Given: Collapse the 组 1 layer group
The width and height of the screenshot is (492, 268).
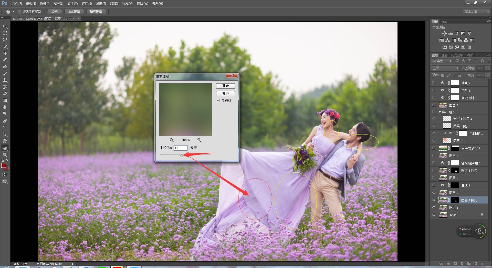Looking at the screenshot, I should [x=440, y=112].
